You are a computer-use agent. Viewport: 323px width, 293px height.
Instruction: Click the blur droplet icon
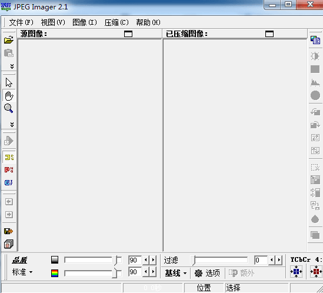point(315,219)
